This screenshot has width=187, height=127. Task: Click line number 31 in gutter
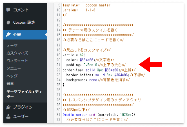[59, 115]
